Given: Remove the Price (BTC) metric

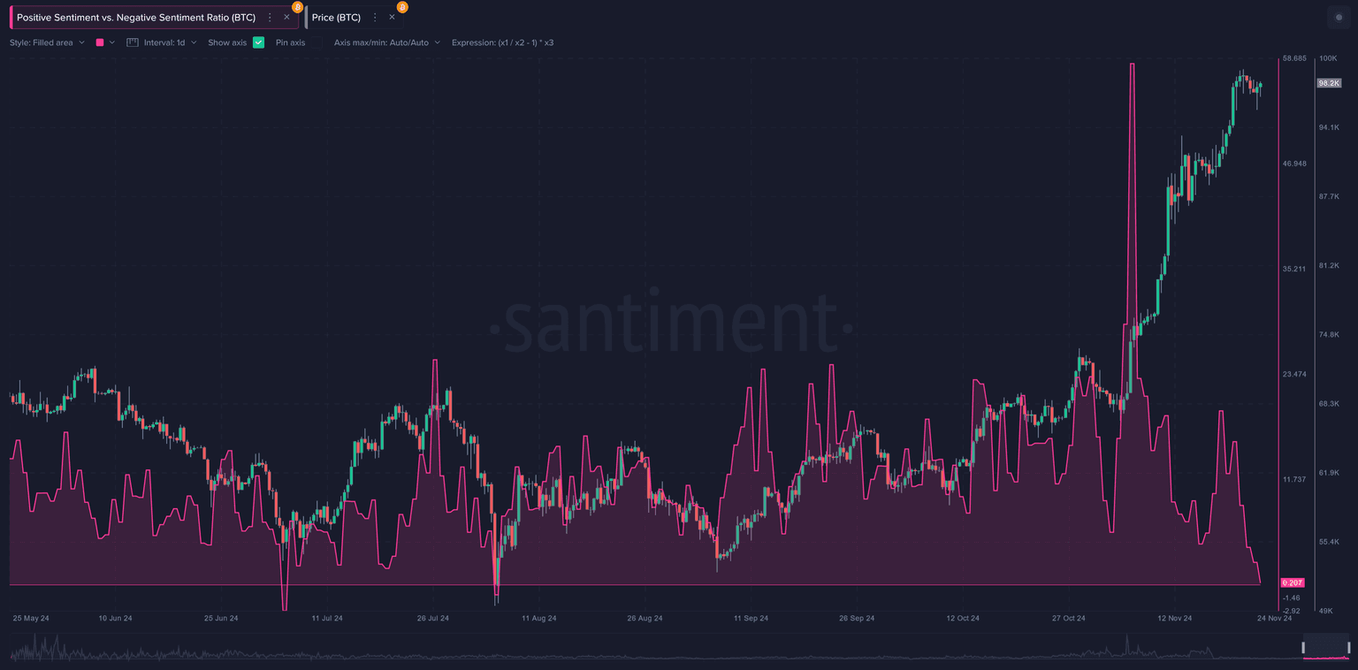Looking at the screenshot, I should click(392, 18).
